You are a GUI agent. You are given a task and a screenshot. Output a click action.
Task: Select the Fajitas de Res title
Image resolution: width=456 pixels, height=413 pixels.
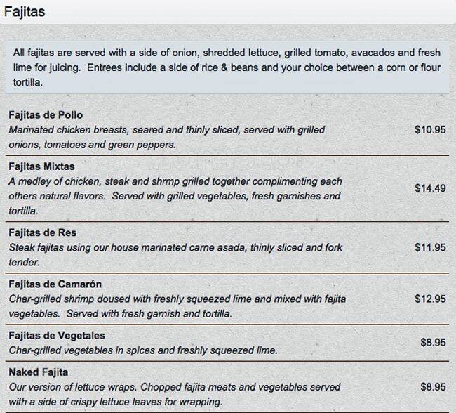pos(42,232)
